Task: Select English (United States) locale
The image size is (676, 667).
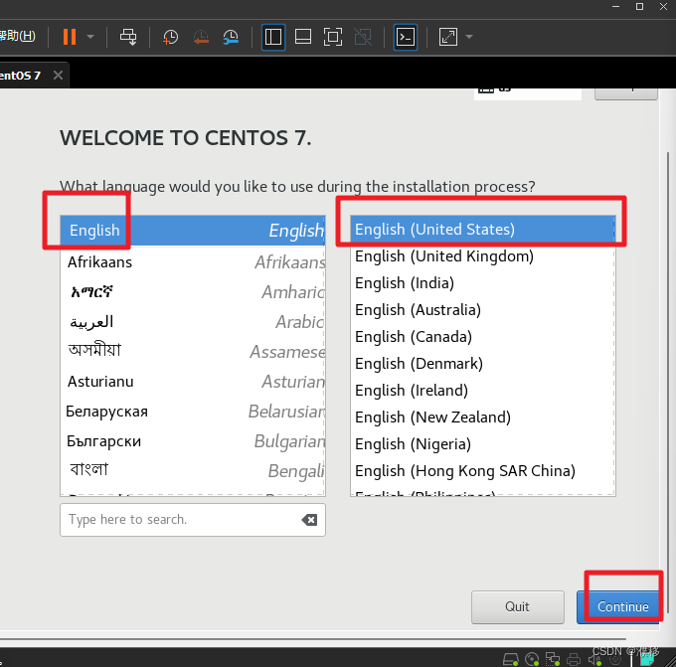Action: pyautogui.click(x=483, y=230)
